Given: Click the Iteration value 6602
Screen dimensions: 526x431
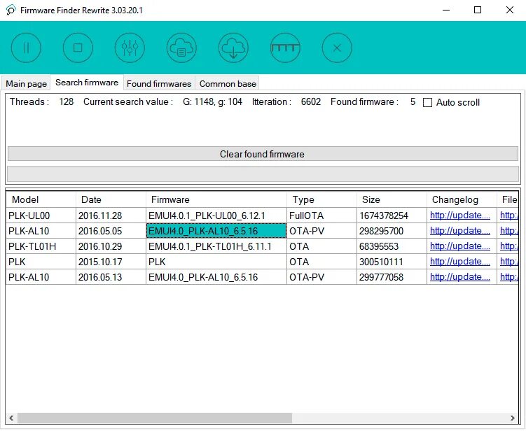Looking at the screenshot, I should 311,102.
